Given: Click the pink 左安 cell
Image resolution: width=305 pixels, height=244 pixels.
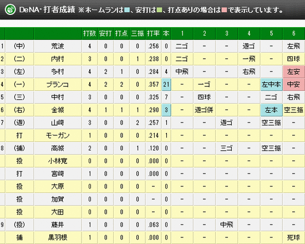Looking at the screenshot, I should tap(294, 72).
